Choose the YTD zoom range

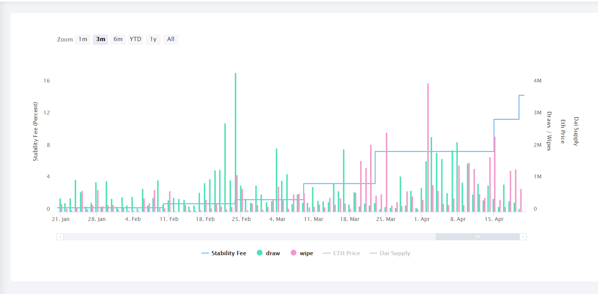tap(135, 39)
